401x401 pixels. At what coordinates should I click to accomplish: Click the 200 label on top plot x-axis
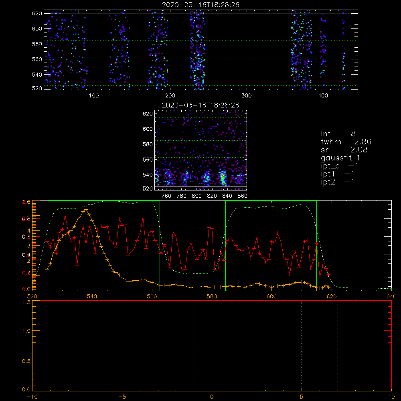click(x=170, y=96)
